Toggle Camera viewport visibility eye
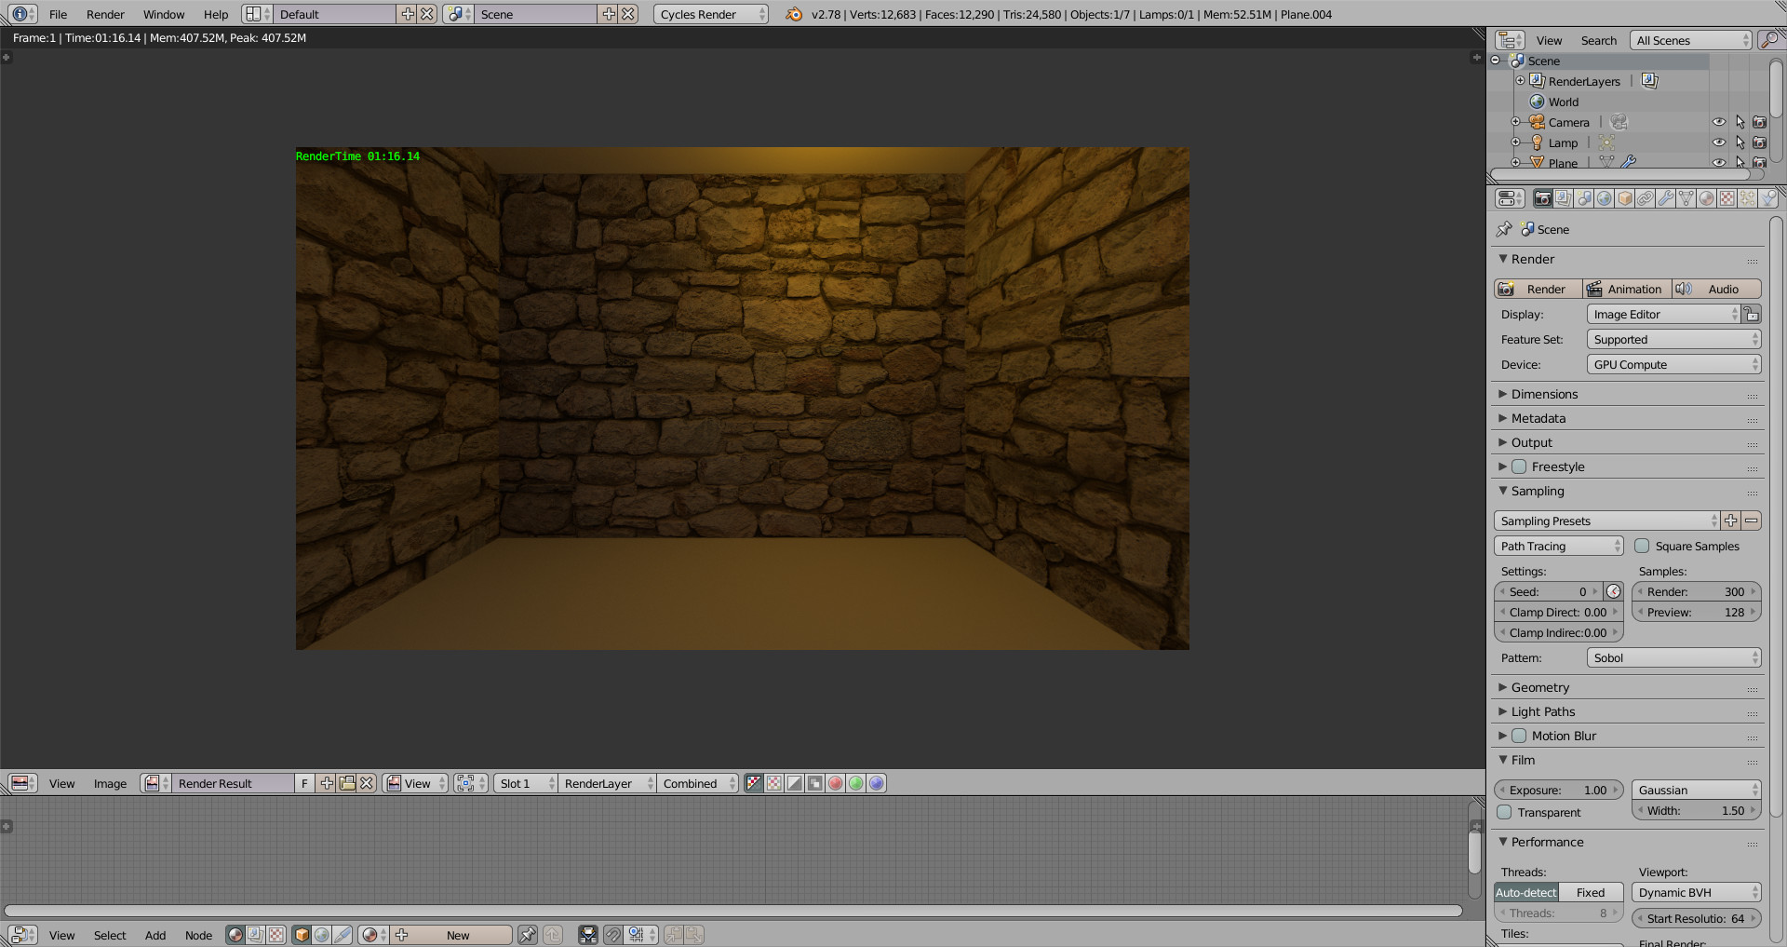 point(1719,123)
